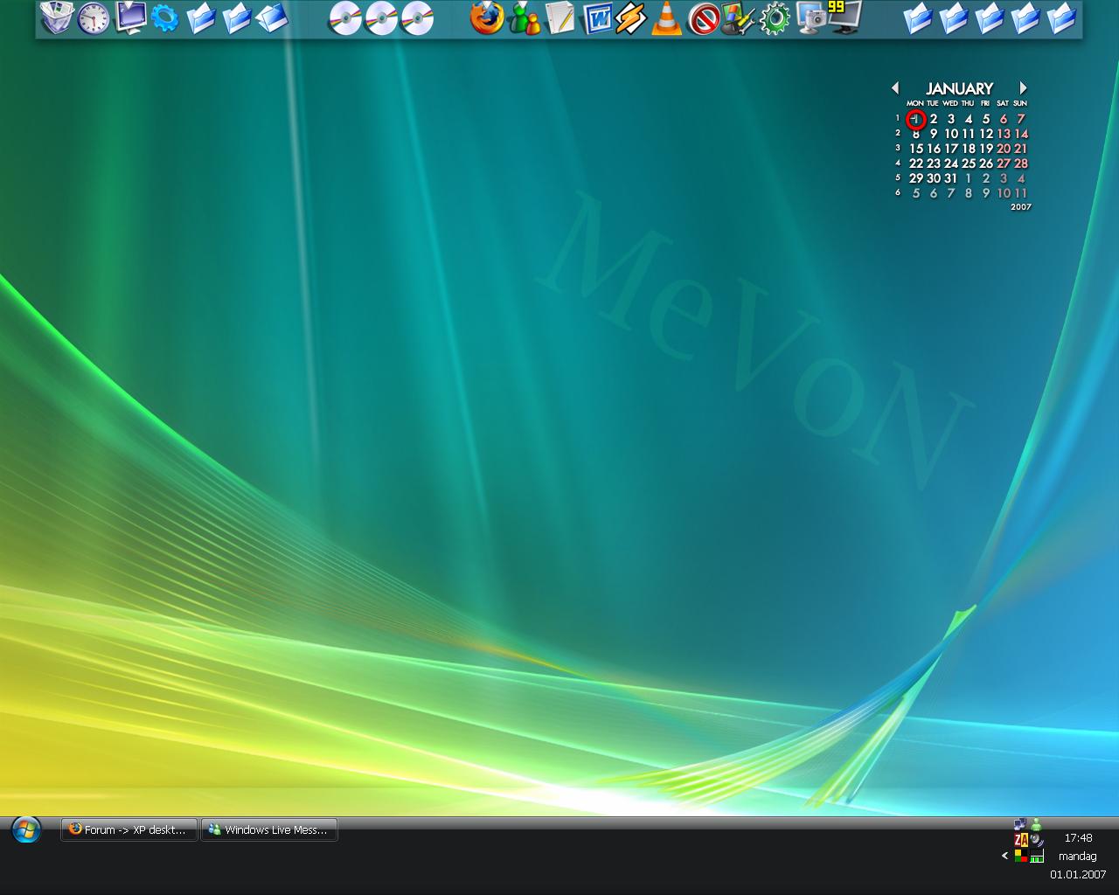Select date 20 on the calendar
1119x895 pixels.
point(1004,149)
